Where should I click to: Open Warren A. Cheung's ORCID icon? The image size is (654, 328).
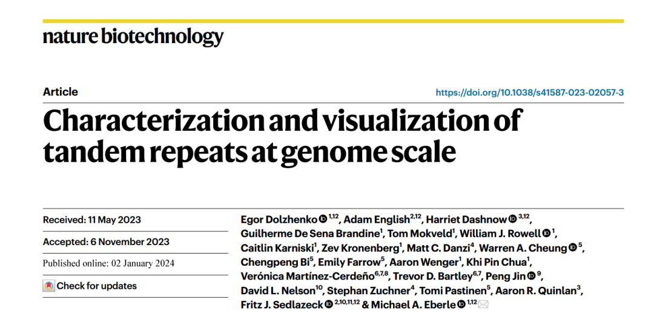(x=573, y=248)
